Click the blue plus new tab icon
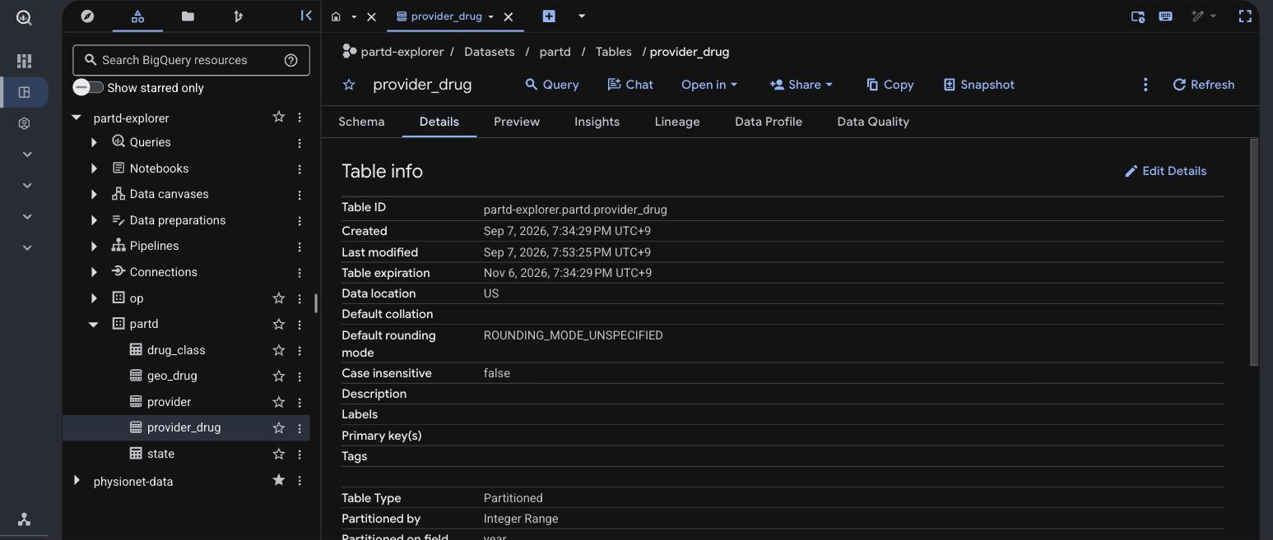 (x=549, y=16)
